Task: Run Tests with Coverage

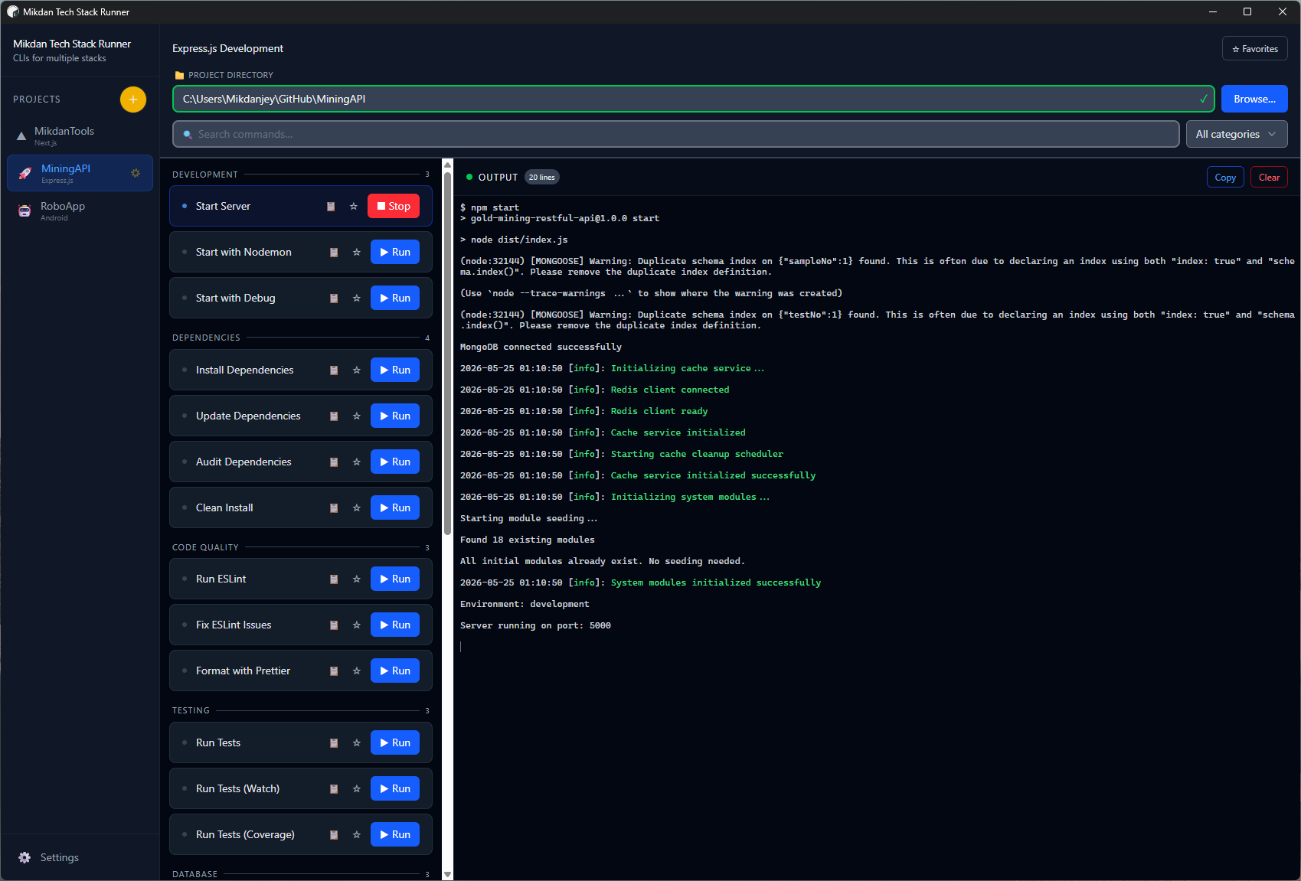Action: [x=395, y=834]
